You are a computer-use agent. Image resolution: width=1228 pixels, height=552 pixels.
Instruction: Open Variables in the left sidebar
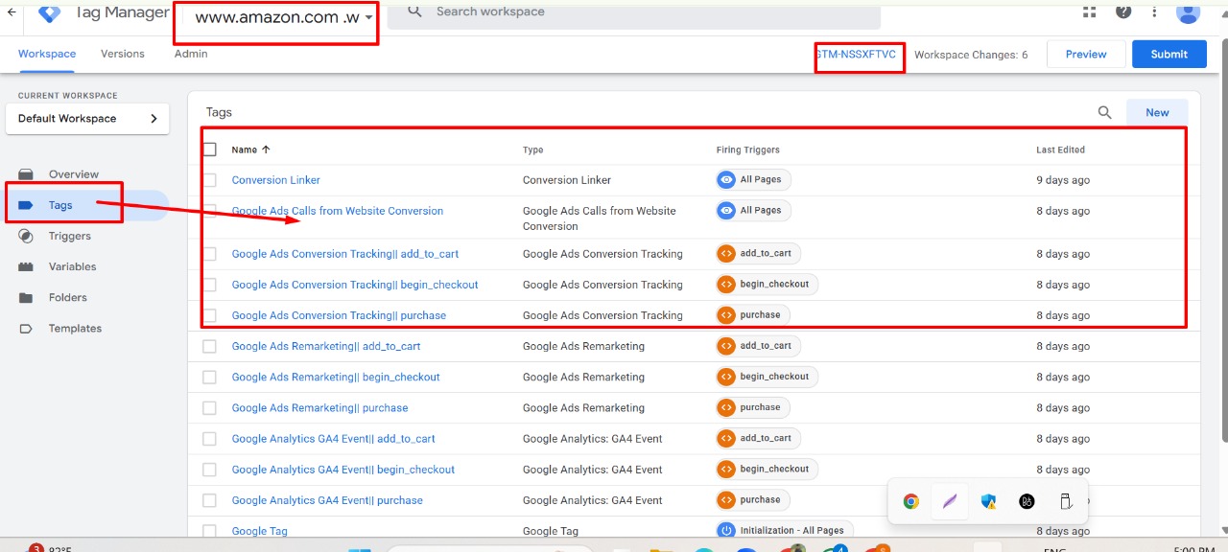point(72,266)
